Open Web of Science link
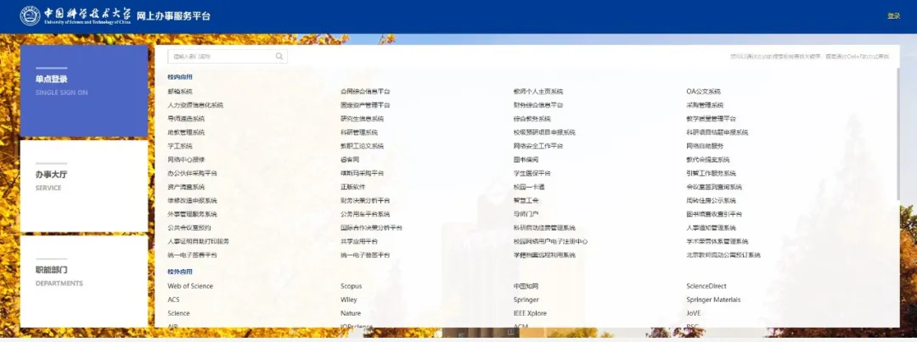Image resolution: width=917 pixels, height=342 pixels. [190, 287]
